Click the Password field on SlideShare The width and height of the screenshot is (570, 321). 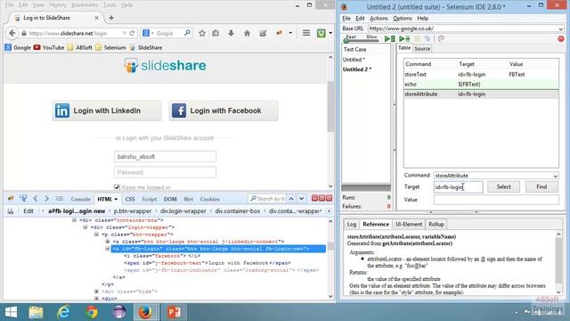[165, 172]
